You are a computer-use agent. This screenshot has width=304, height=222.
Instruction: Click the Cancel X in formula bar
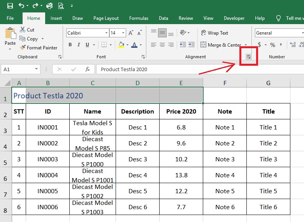tap(60, 69)
